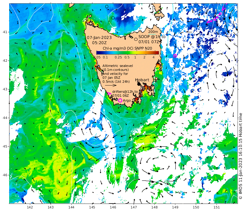
Task: Click the magenta Argo float circle marker
Action: pos(120,100)
